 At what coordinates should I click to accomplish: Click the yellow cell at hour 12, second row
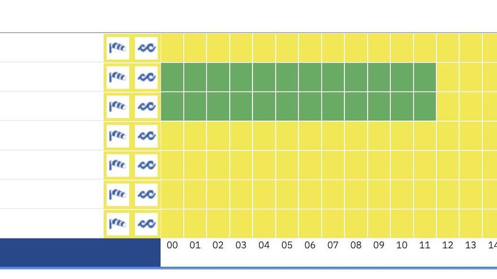pyautogui.click(x=448, y=77)
